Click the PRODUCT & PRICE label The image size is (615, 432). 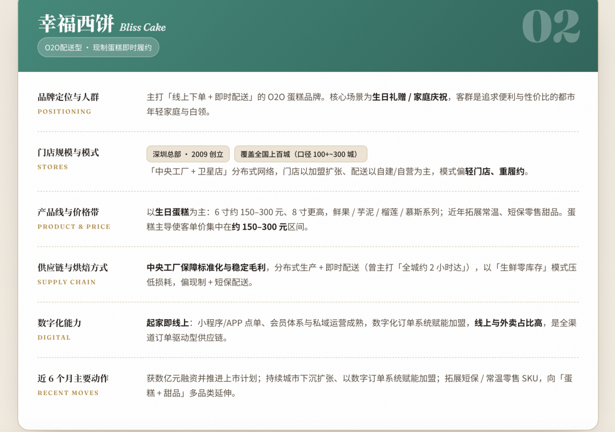click(x=74, y=226)
